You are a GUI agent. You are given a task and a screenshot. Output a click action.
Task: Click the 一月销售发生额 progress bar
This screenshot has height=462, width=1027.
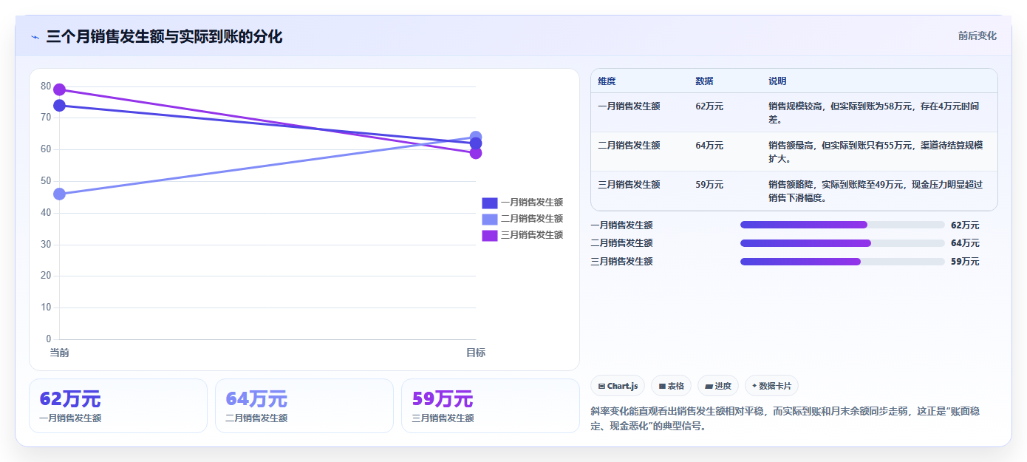tap(842, 225)
